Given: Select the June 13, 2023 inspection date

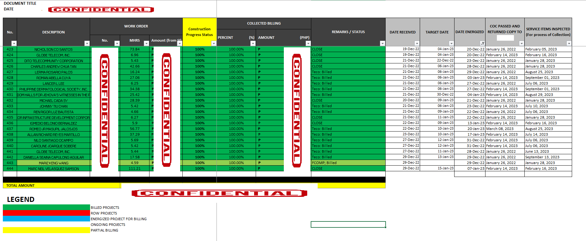Looking at the screenshot, I should (548, 151).
